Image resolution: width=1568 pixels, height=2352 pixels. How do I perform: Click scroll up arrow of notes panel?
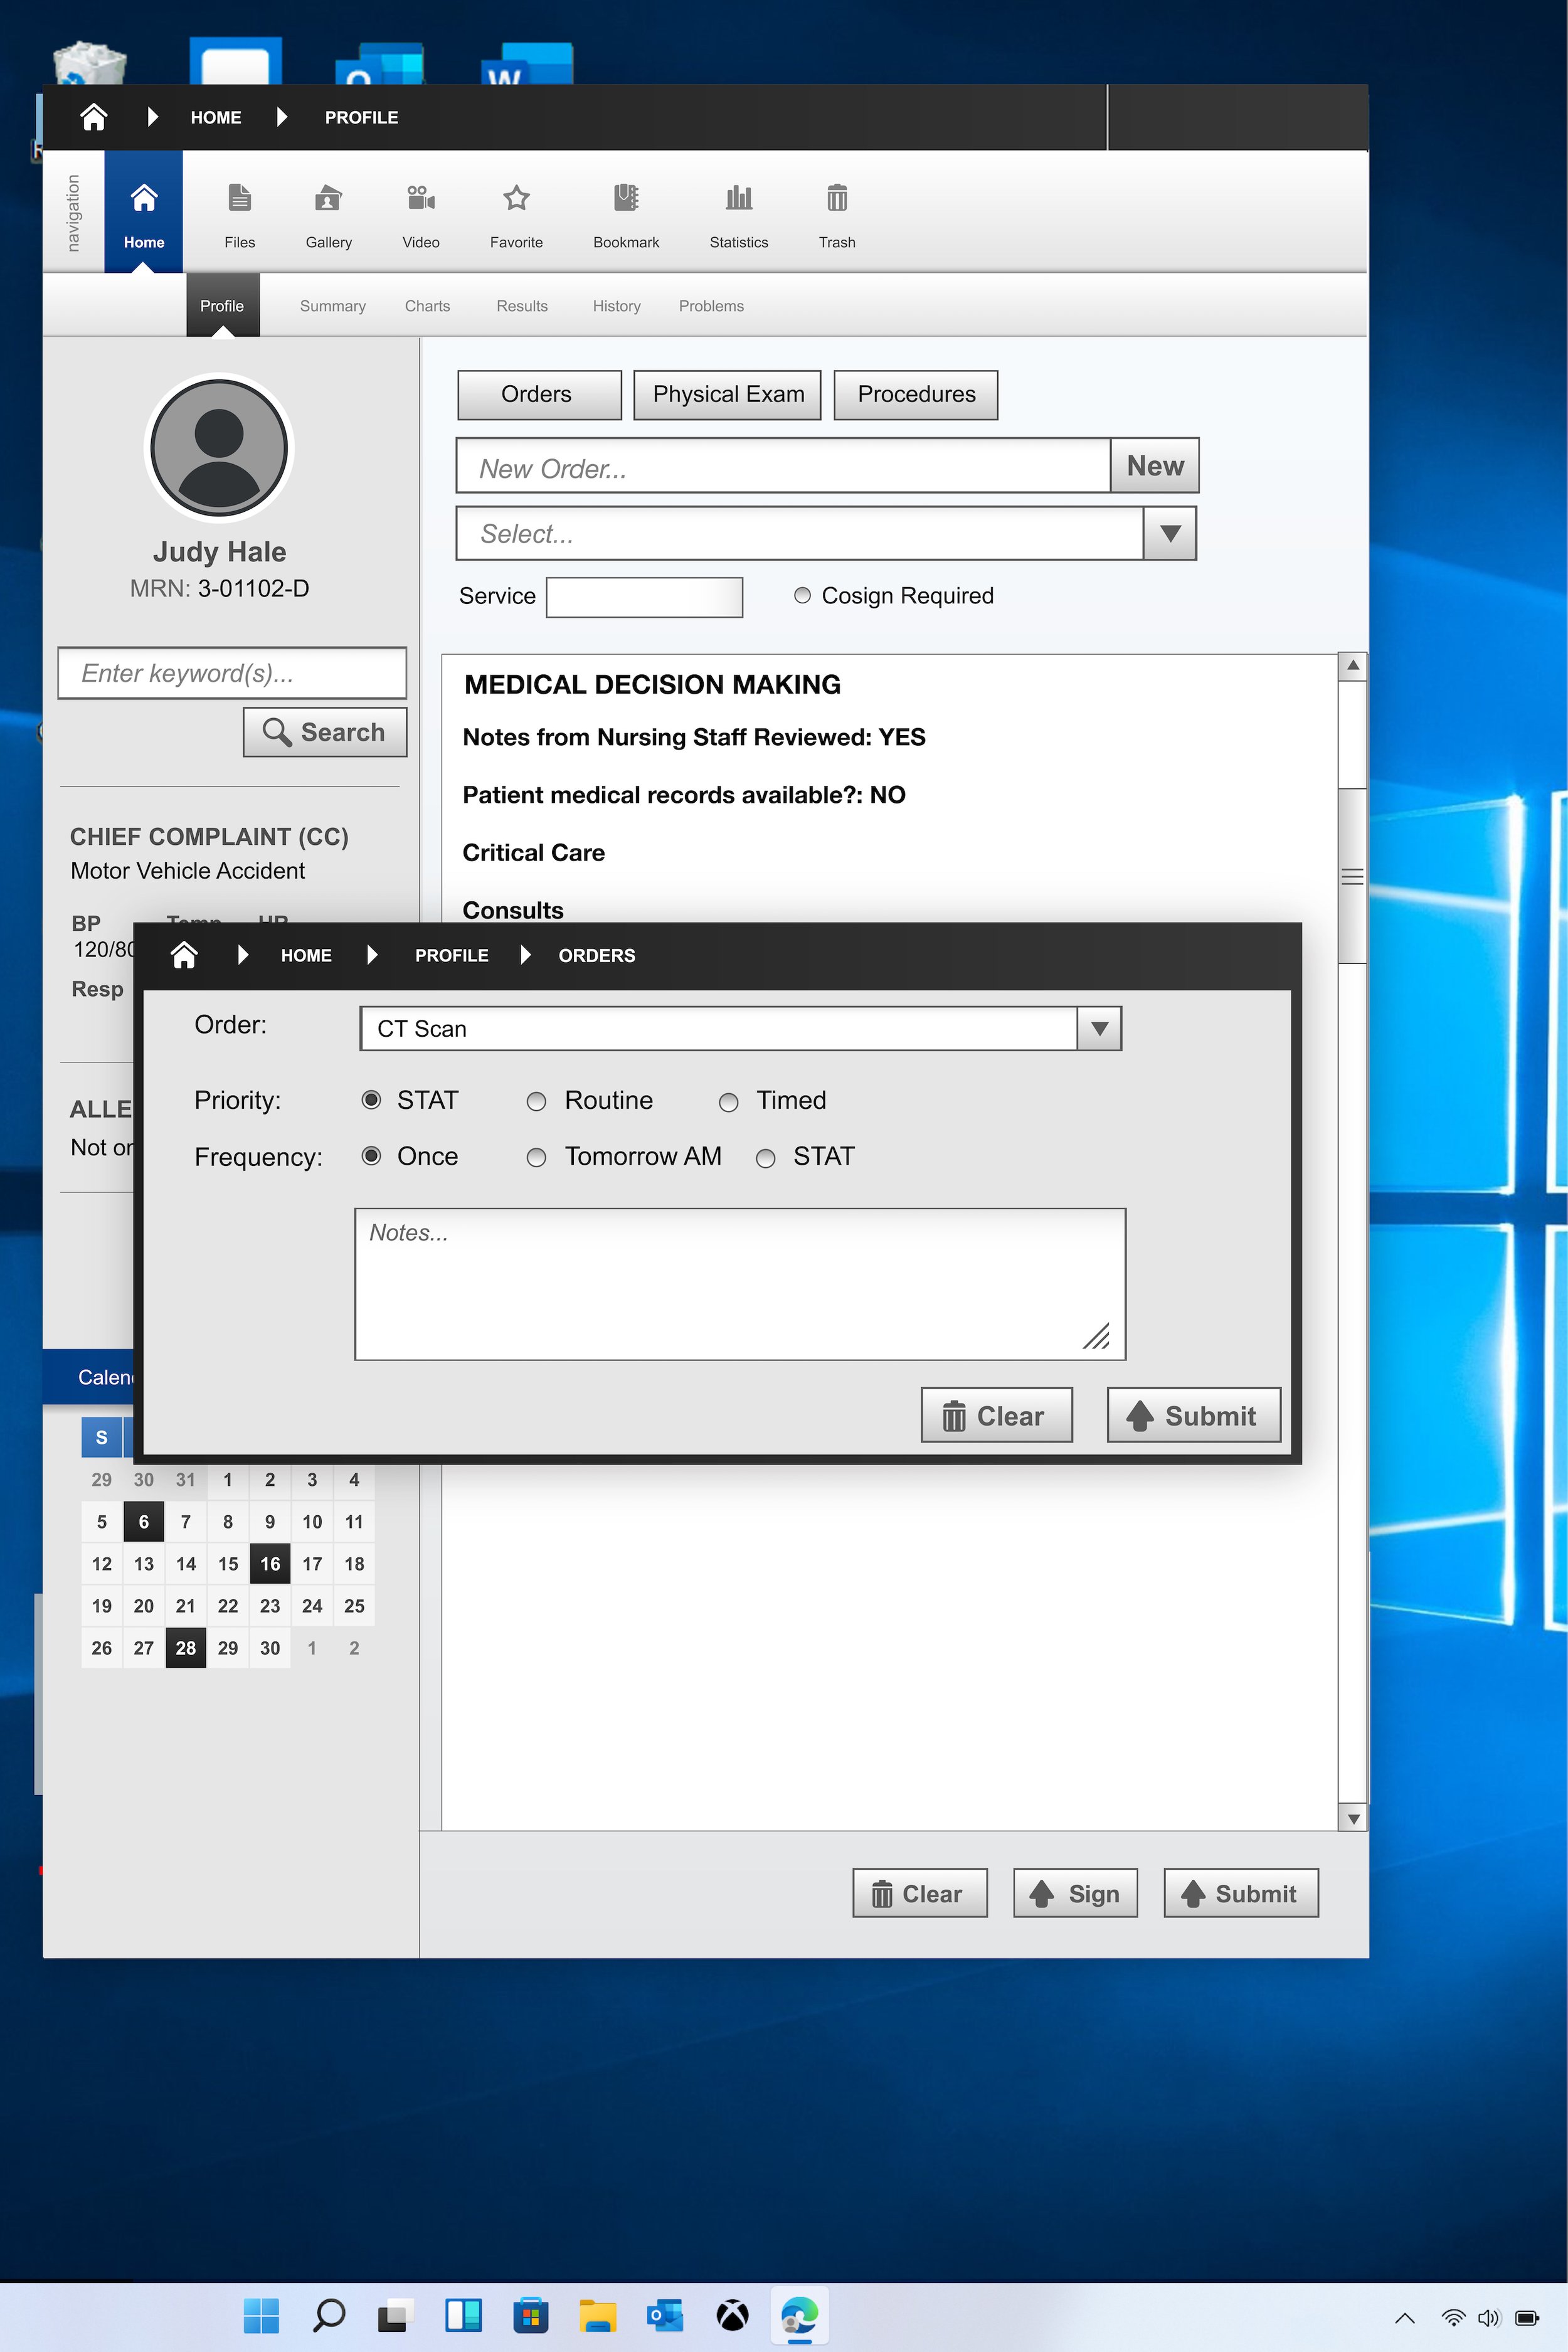[x=1352, y=665]
